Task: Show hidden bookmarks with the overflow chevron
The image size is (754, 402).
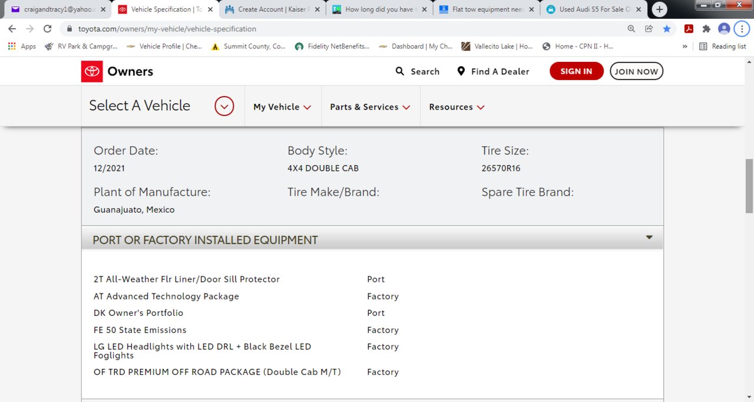Action: [x=684, y=47]
